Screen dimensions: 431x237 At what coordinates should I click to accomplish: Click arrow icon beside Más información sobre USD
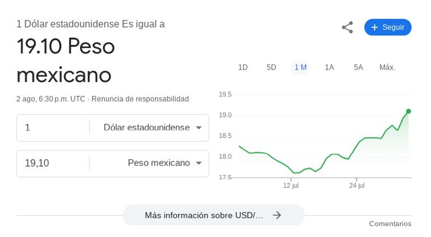tap(277, 215)
